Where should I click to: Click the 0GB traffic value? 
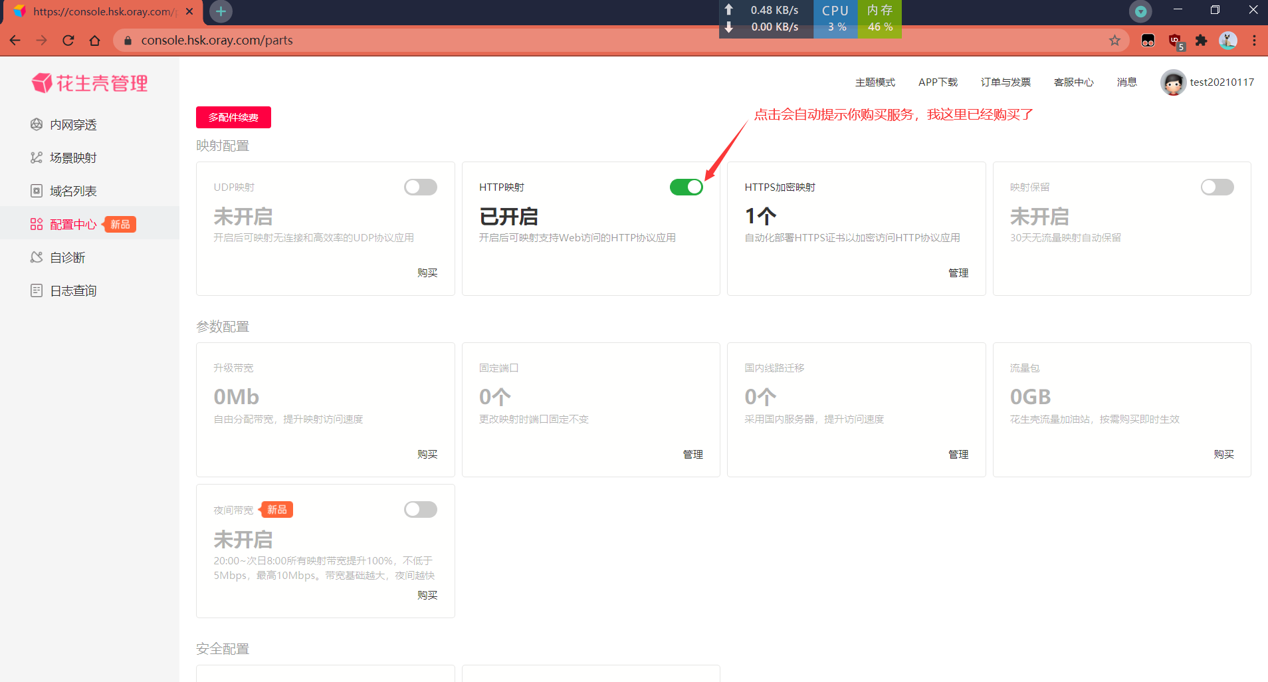(1030, 397)
